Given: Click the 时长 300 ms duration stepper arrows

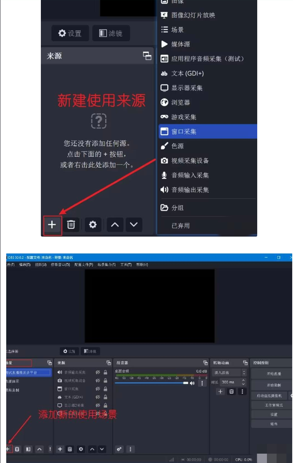Looking at the screenshot, I should 244,382.
